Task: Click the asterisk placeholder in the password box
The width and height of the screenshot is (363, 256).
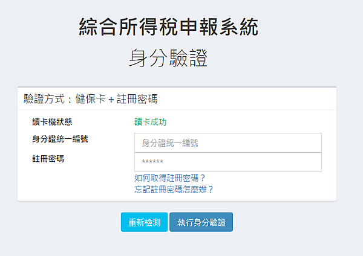Action: point(152,161)
